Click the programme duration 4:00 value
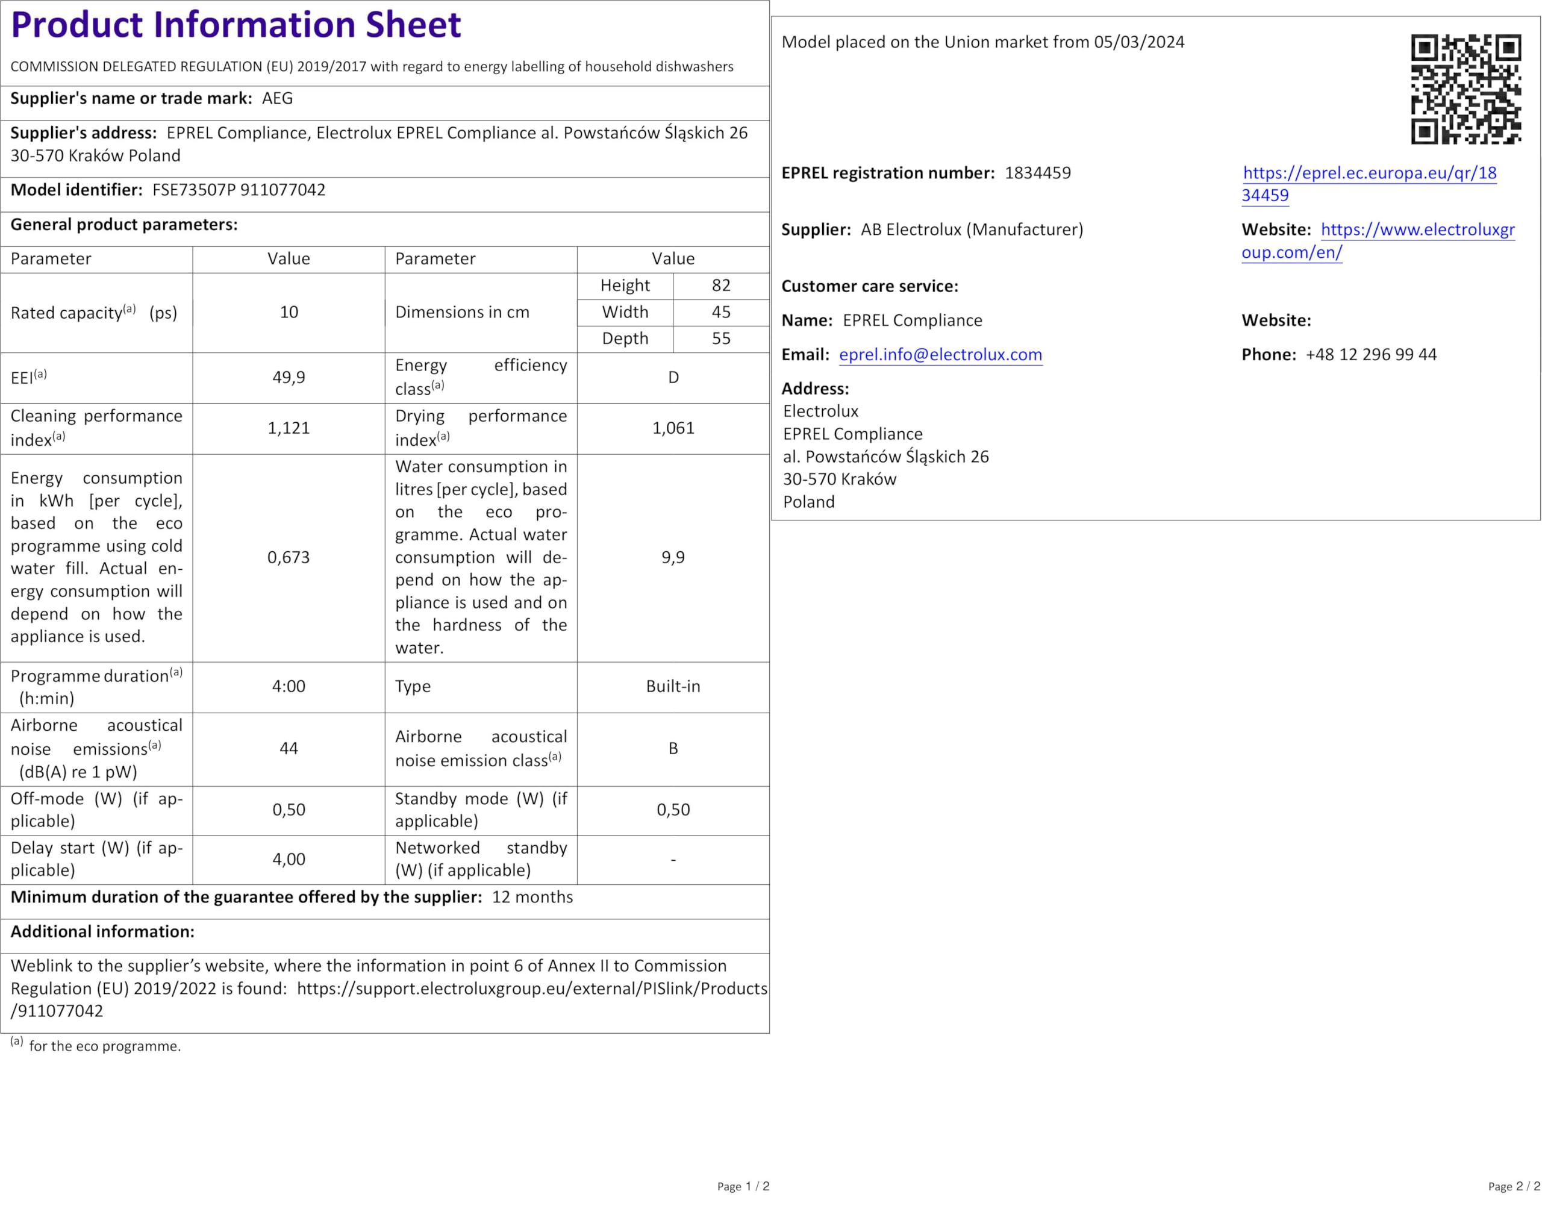Image resolution: width=1542 pixels, height=1206 pixels. coord(289,686)
